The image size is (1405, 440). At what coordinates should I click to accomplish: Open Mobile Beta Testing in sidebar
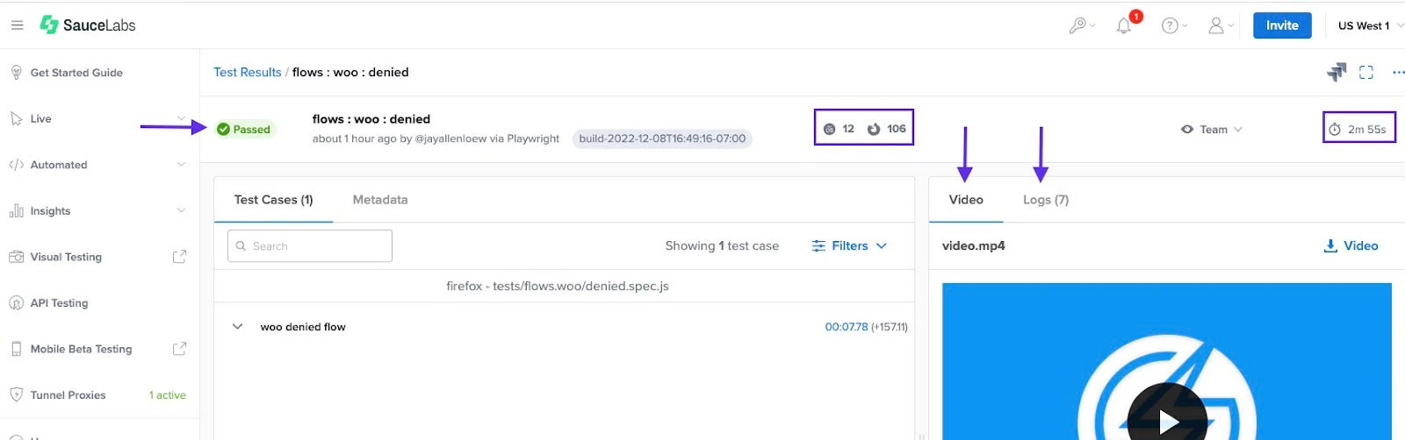pos(81,349)
